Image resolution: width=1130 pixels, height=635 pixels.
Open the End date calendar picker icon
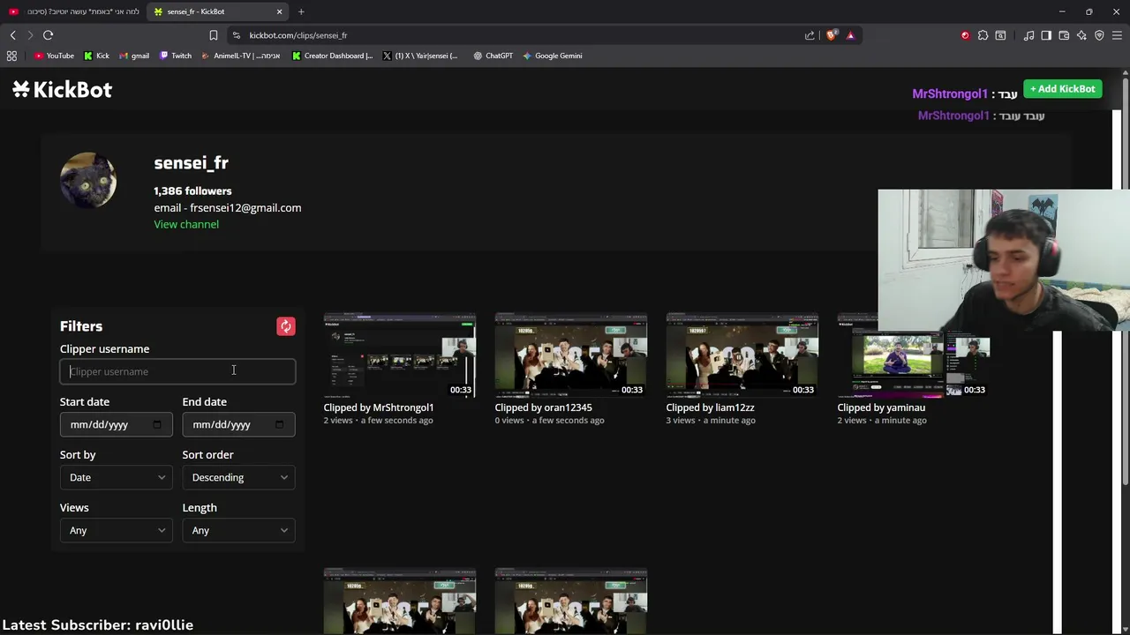click(x=280, y=424)
